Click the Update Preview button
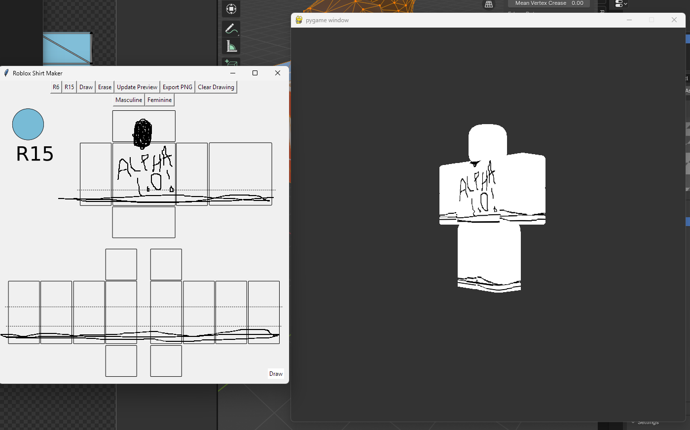690x430 pixels. point(137,87)
